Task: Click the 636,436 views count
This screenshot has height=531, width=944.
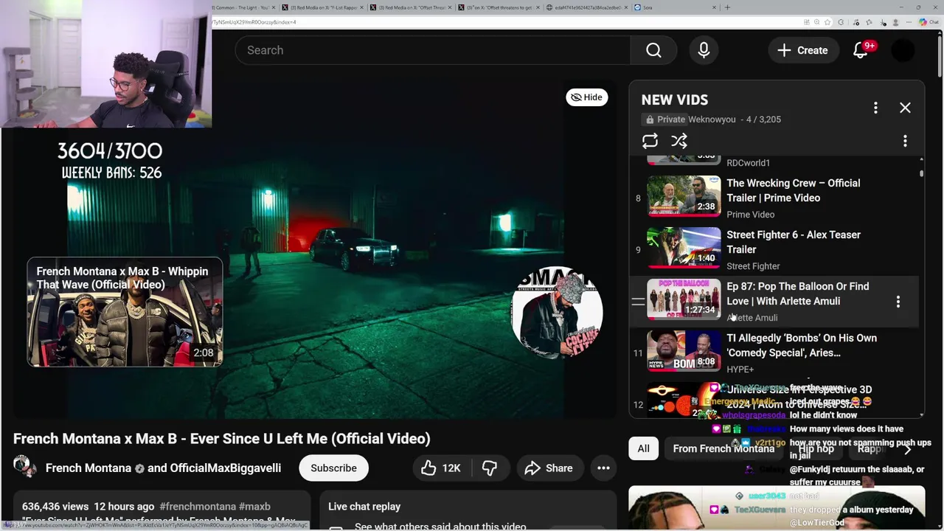Action: coord(56,507)
